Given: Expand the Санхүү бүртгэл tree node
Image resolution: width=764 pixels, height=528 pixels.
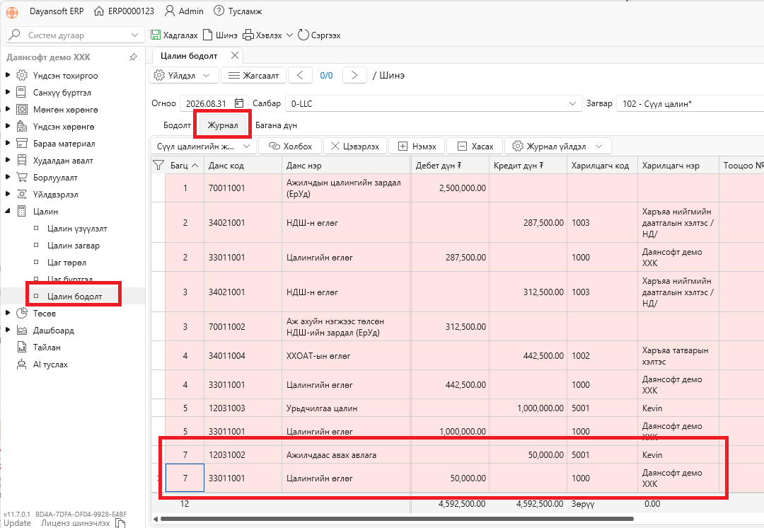Looking at the screenshot, I should [8, 92].
